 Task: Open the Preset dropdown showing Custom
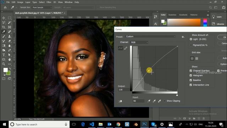point(150,37)
